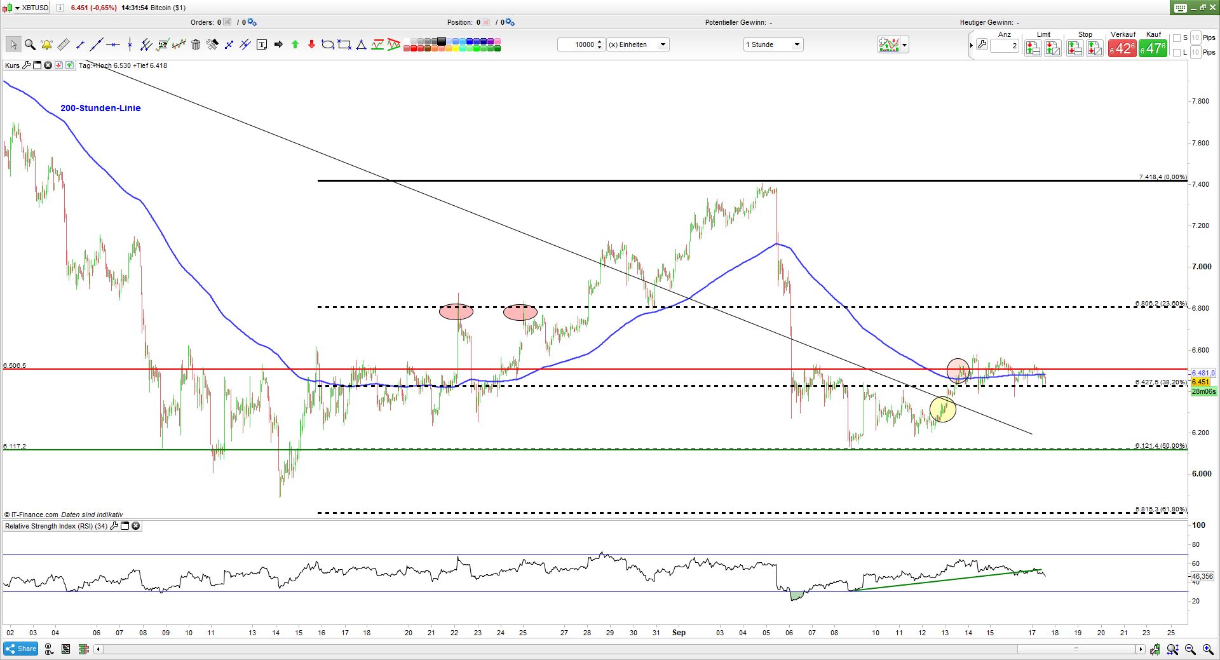
Task: Click the 200-Stunden-Linie chart label
Action: (100, 108)
